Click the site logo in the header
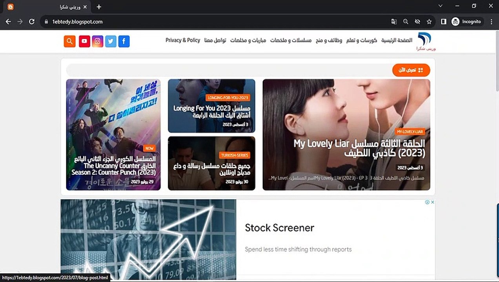This screenshot has width=499, height=282. click(426, 42)
